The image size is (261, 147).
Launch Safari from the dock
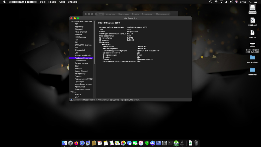(x=82, y=143)
